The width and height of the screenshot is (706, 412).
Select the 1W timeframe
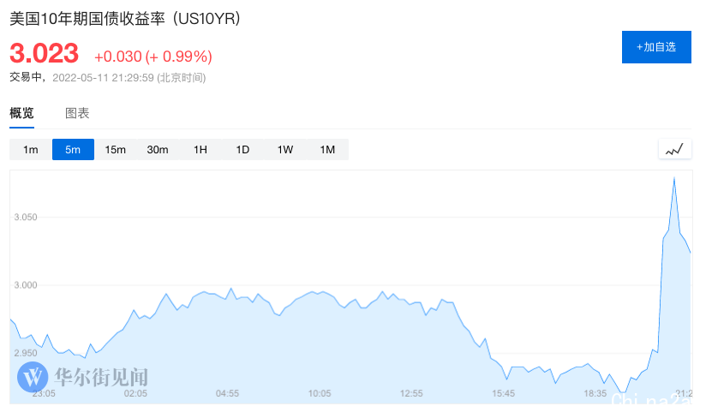(x=285, y=150)
